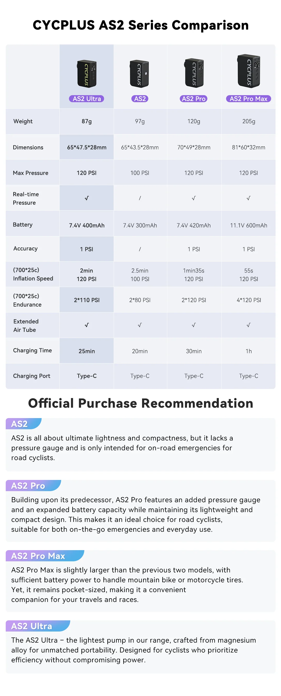The image size is (281, 696).
Task: Click the 11.1V 600mAh battery cell
Action: (x=248, y=226)
